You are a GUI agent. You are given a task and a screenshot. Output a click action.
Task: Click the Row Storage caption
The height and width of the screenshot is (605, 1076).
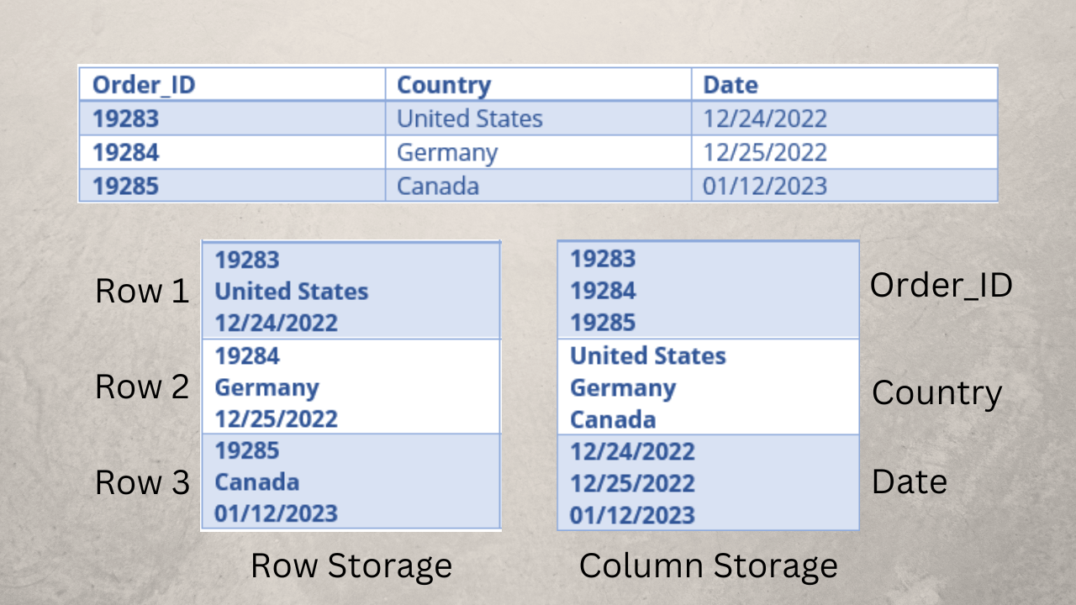[351, 566]
